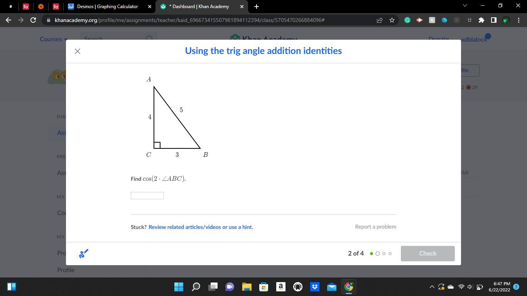Switch to the Khan Academy Dashboard tab
527x296 pixels.
tap(199, 7)
